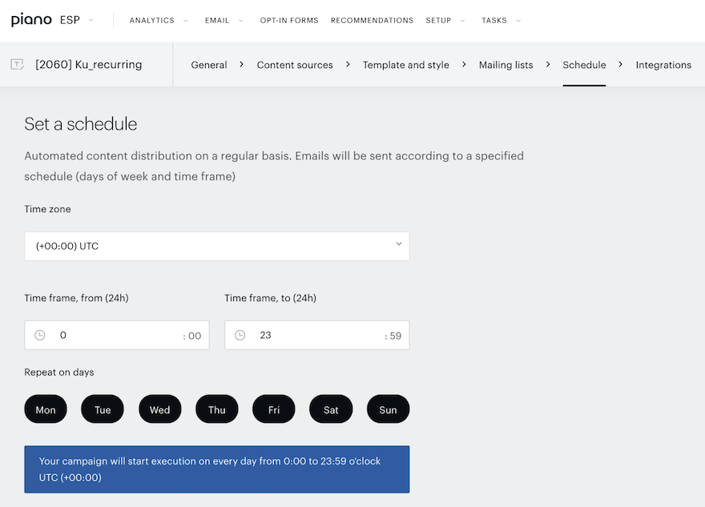The width and height of the screenshot is (705, 507).
Task: Open the Integrations step
Action: 663,65
